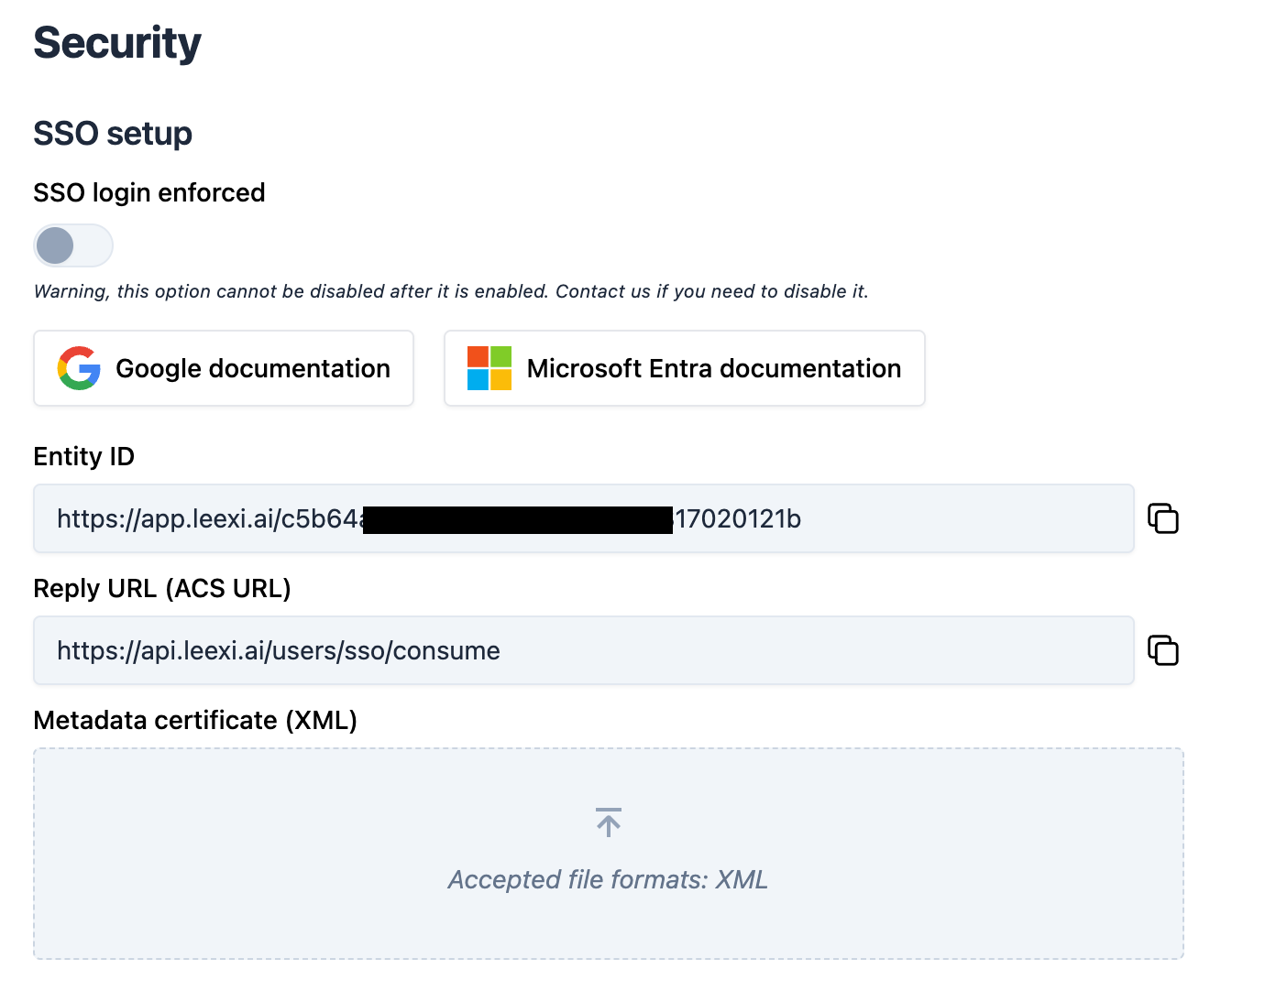
Task: Select the Reply URL field
Action: [584, 650]
